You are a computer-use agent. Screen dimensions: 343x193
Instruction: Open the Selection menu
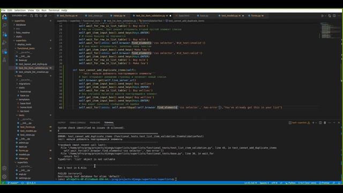pyautogui.click(x=20, y=10)
